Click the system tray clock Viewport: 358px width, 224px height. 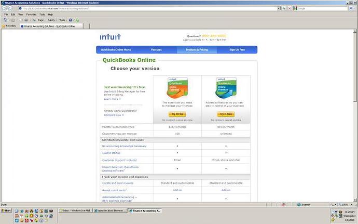(x=349, y=216)
